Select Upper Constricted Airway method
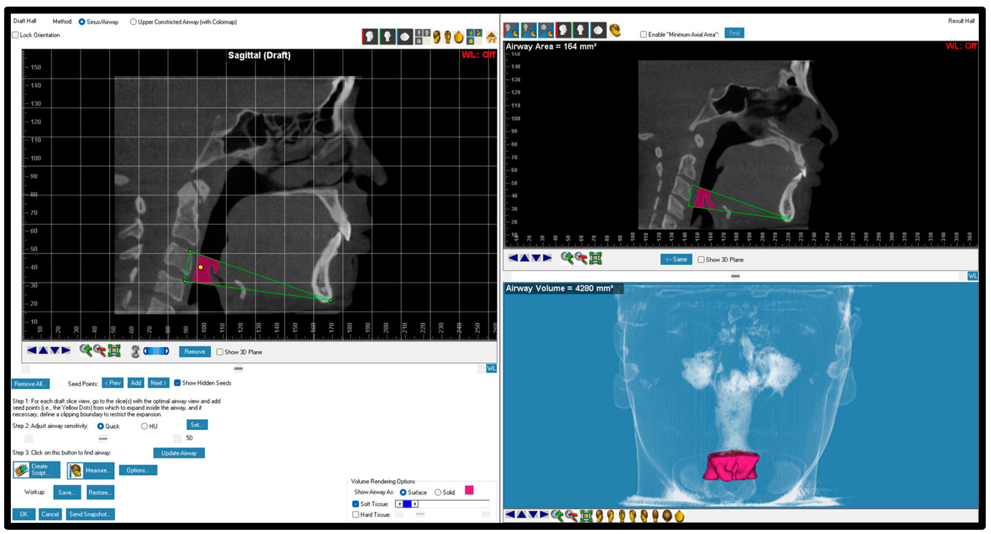Image resolution: width=991 pixels, height=534 pixels. pos(133,22)
